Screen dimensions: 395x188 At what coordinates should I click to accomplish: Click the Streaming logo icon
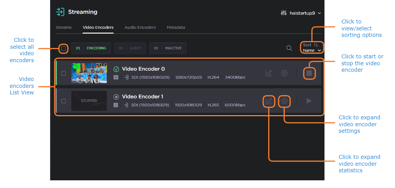(60, 12)
